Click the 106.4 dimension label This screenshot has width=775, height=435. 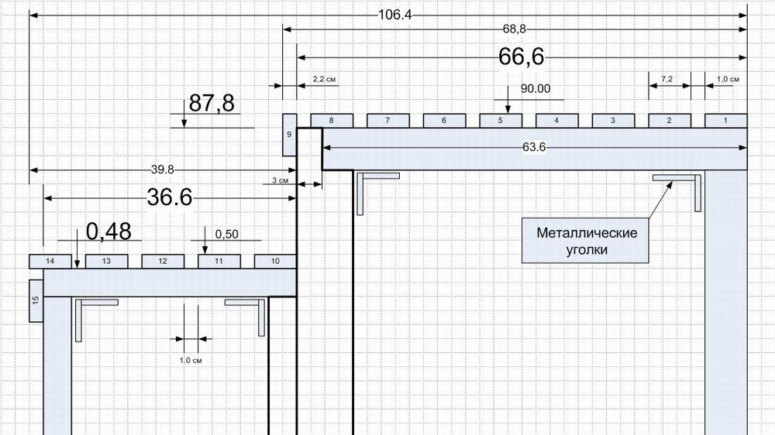(395, 15)
